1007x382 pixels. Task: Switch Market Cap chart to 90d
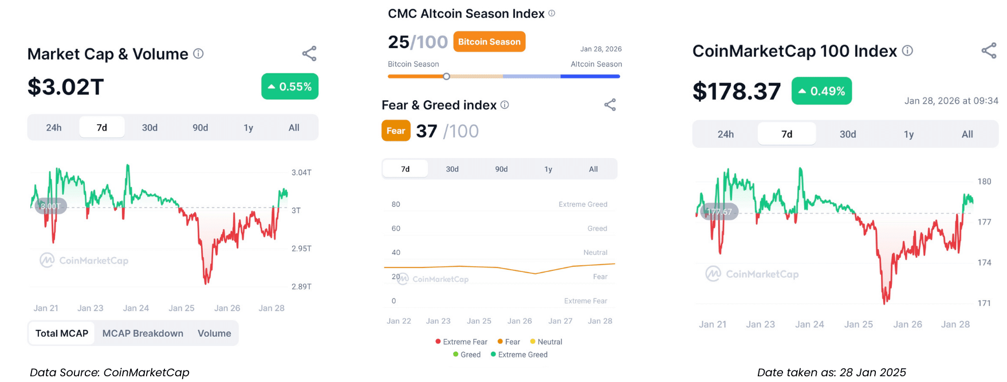[x=200, y=128]
